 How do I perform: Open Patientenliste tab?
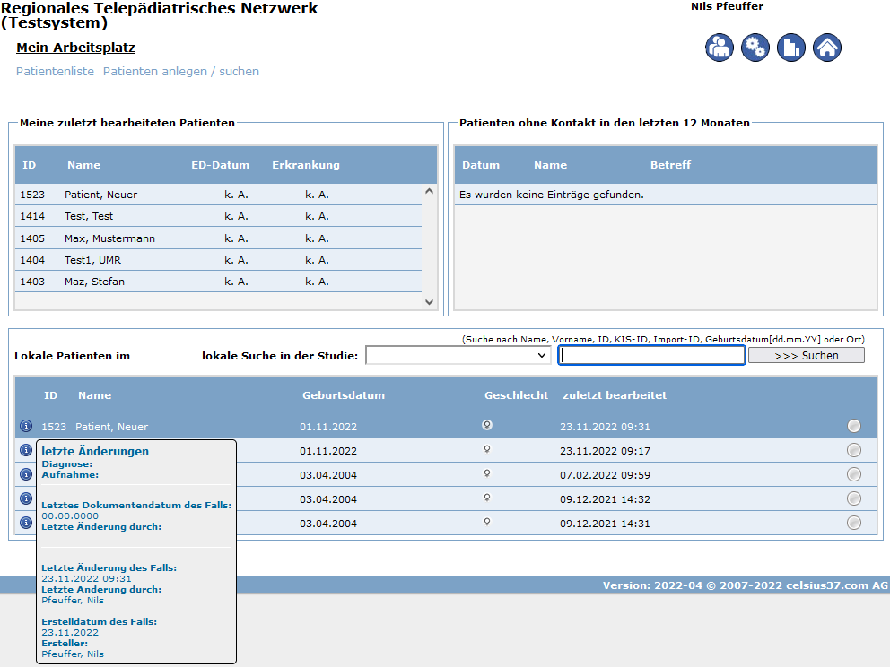pos(55,72)
